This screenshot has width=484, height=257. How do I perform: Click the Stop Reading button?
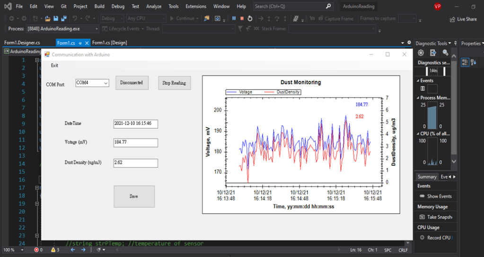coord(174,83)
